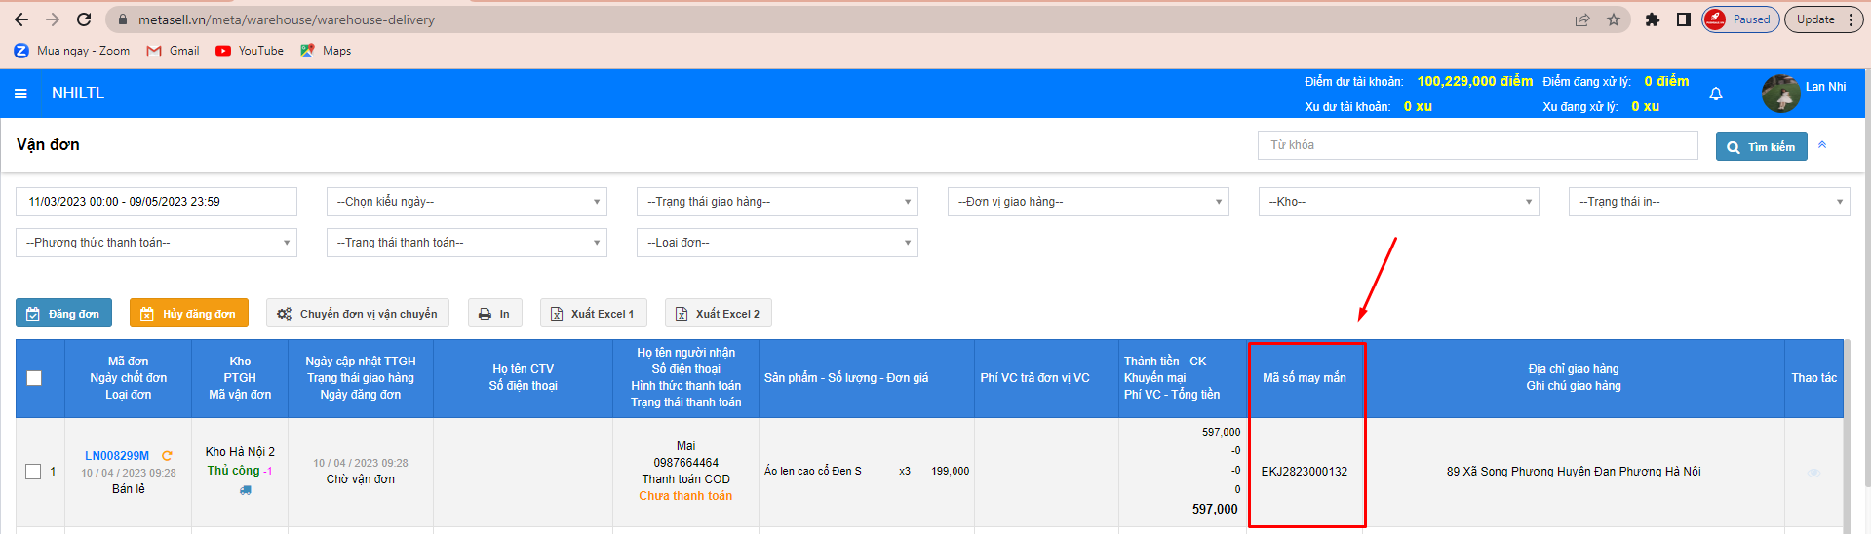Open the Gmail bookmark
Viewport: 1871px width, 534px height.
[173, 51]
